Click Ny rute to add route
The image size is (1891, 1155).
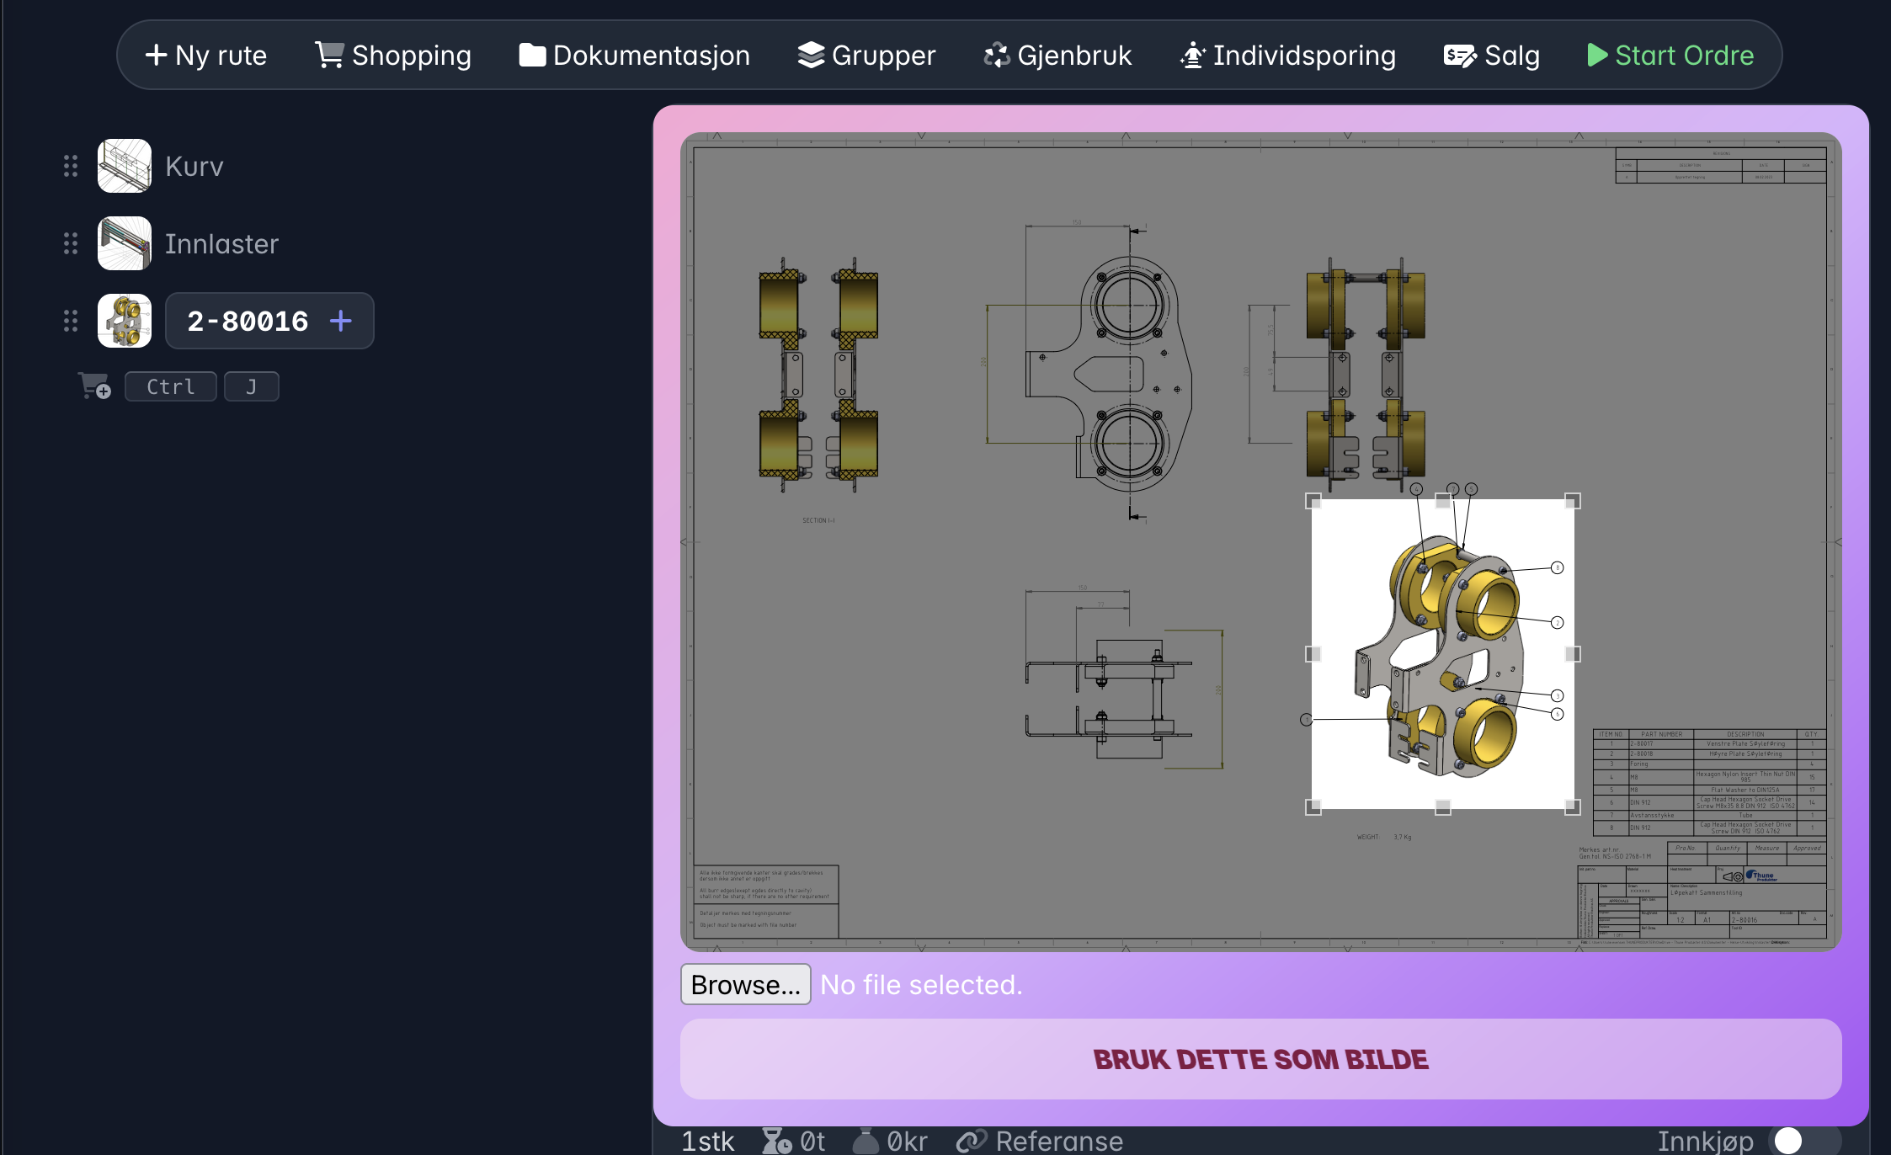tap(206, 56)
